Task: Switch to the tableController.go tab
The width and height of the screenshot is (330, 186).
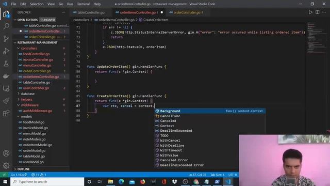Action: click(91, 12)
